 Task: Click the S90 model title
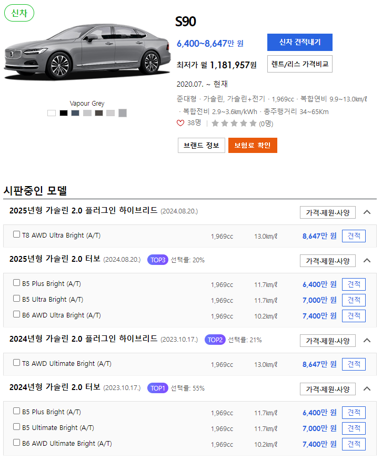pyautogui.click(x=185, y=22)
